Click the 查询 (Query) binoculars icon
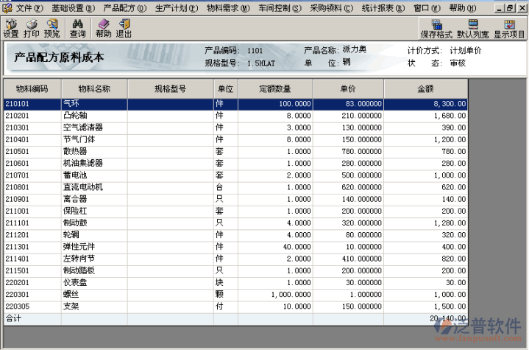The image size is (529, 350). pos(77,28)
